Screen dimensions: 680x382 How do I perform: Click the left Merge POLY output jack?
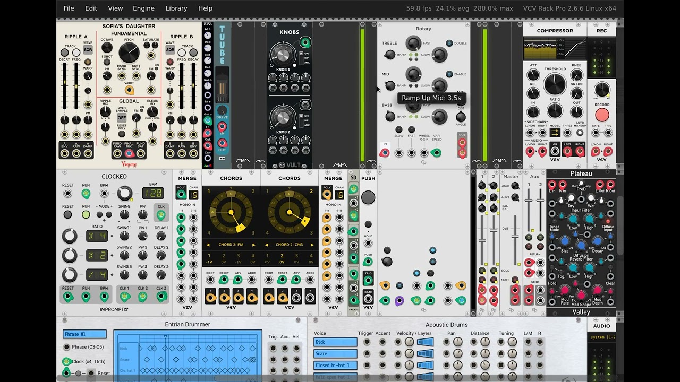(x=181, y=195)
